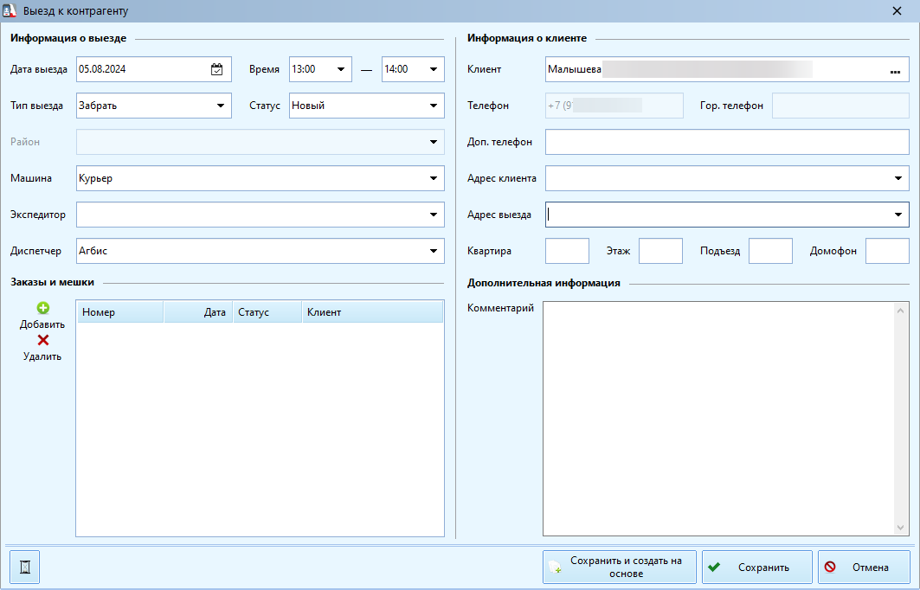Expand the start time 13:00 dropdown
Image resolution: width=920 pixels, height=590 pixels.
341,69
